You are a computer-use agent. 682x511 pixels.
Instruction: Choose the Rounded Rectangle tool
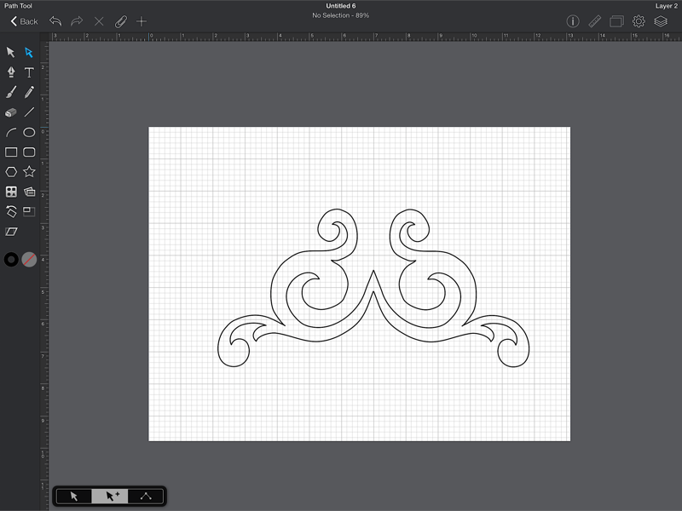29,152
